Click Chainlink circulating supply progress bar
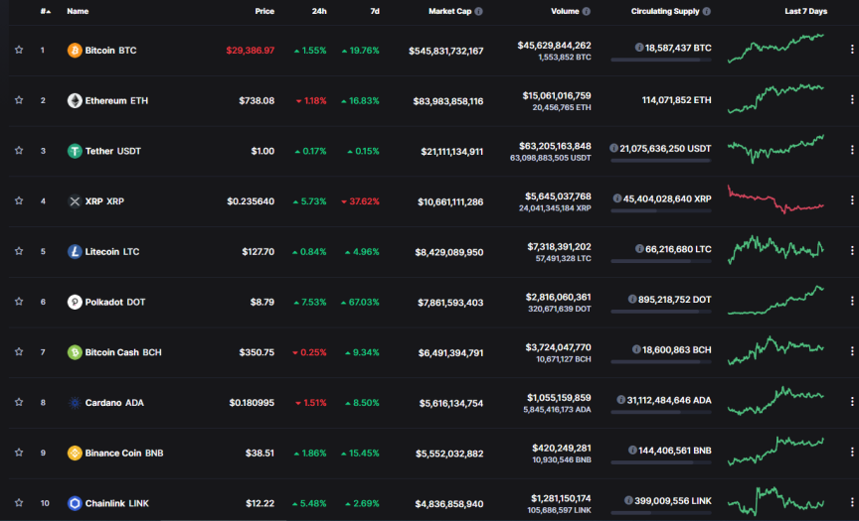The image size is (859, 521). click(661, 512)
